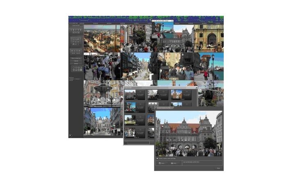
Task: Click the large red-roofed building preview image
Action: (189, 133)
